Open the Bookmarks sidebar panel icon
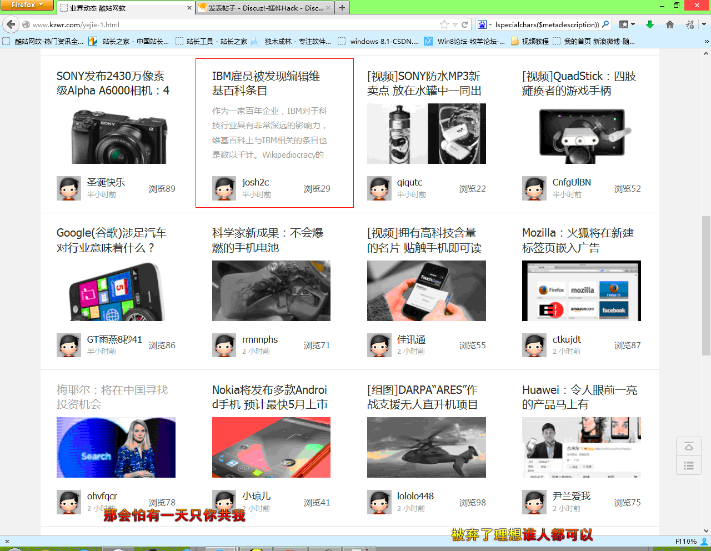711x551 pixels. [x=624, y=24]
